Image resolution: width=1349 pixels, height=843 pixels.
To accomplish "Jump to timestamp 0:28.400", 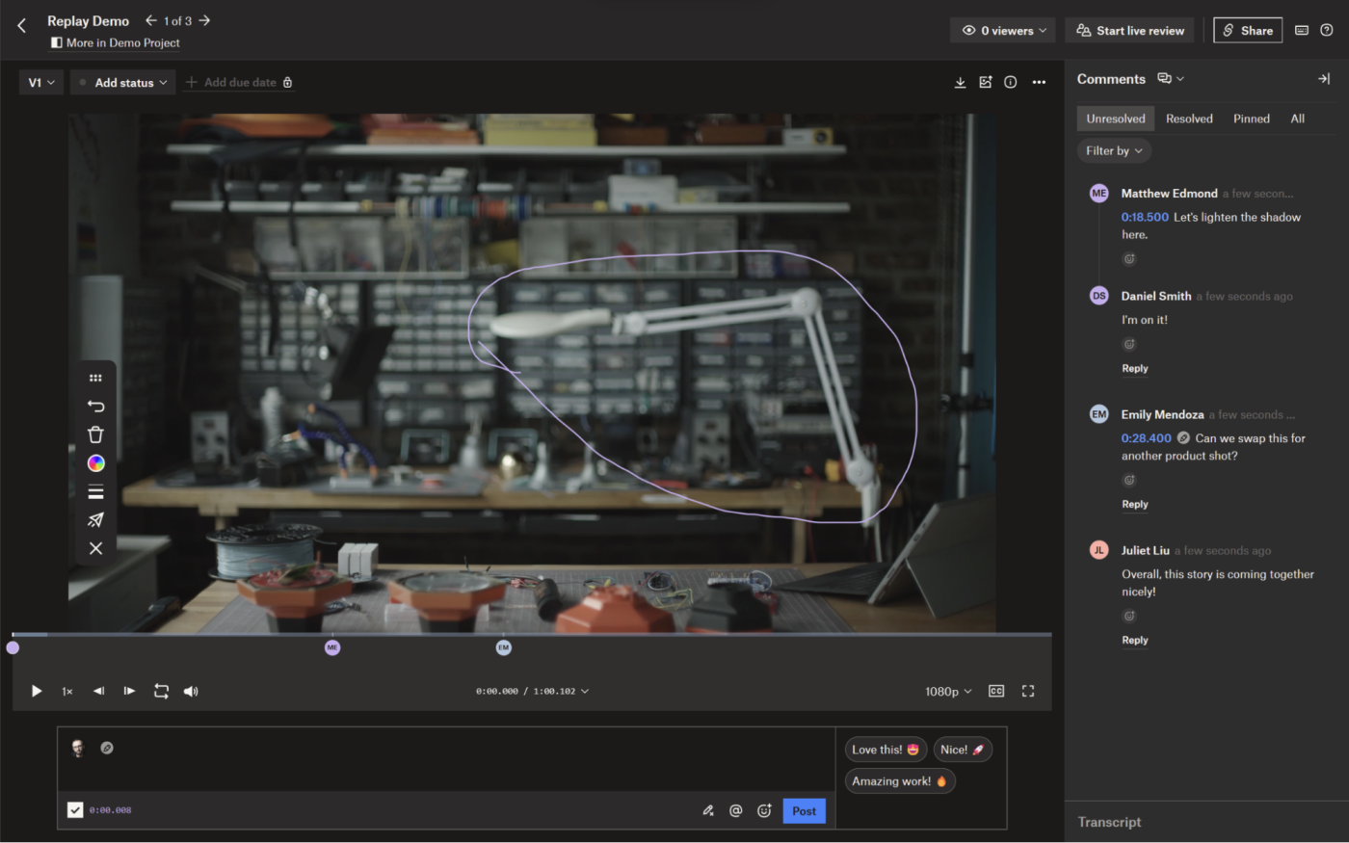I will (1147, 438).
